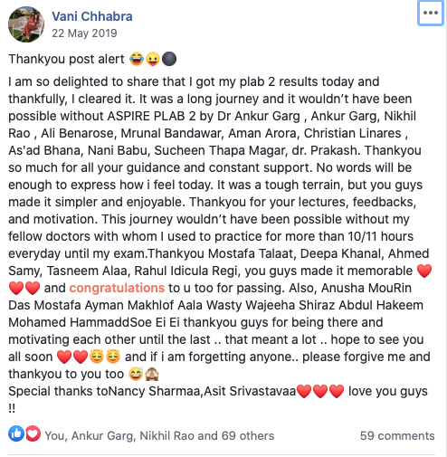
Task: Open Vani Chhabra's profile name link
Action: tap(92, 16)
